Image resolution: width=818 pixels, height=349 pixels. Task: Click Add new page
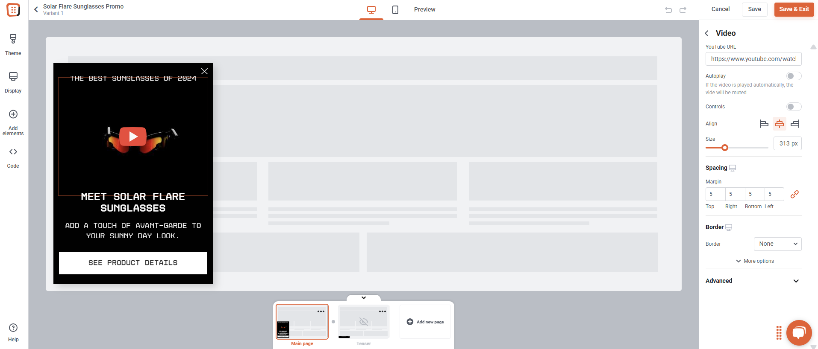point(425,322)
